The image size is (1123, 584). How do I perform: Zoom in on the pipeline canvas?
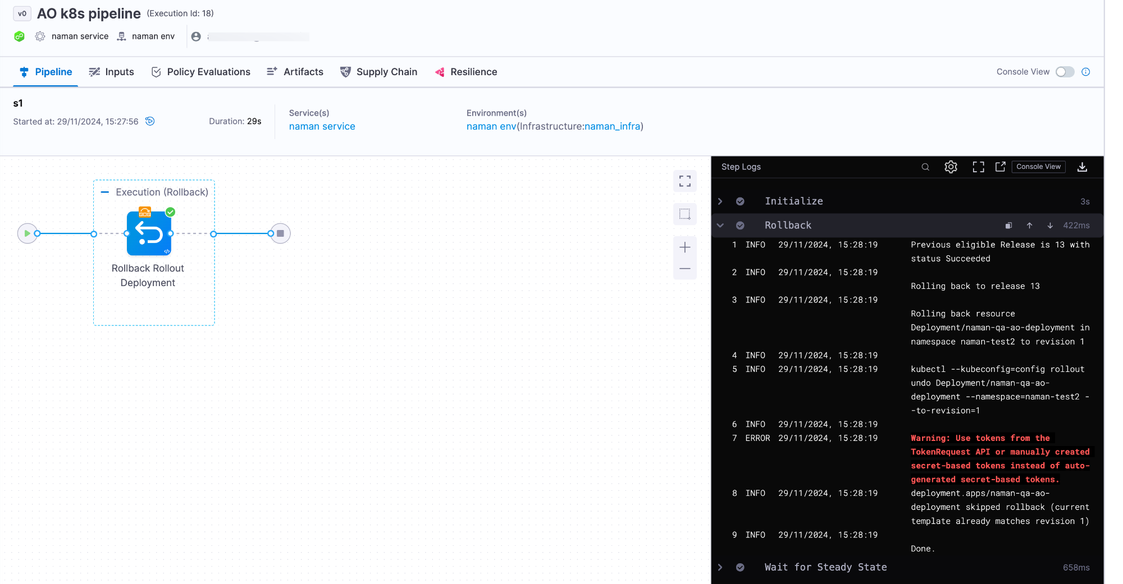pyautogui.click(x=684, y=247)
